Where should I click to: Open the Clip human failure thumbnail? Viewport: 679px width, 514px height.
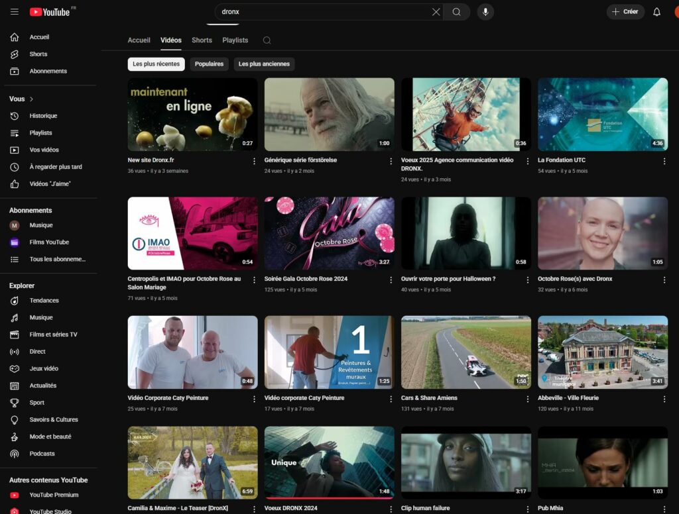tap(466, 462)
